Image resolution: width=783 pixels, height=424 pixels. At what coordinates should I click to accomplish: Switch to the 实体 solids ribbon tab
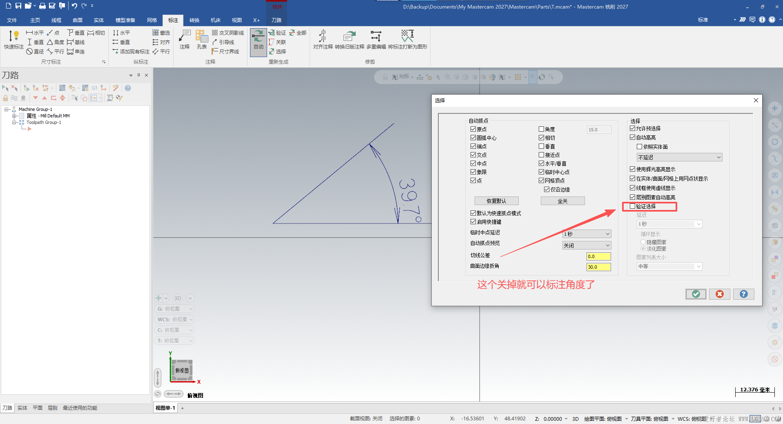[99, 20]
